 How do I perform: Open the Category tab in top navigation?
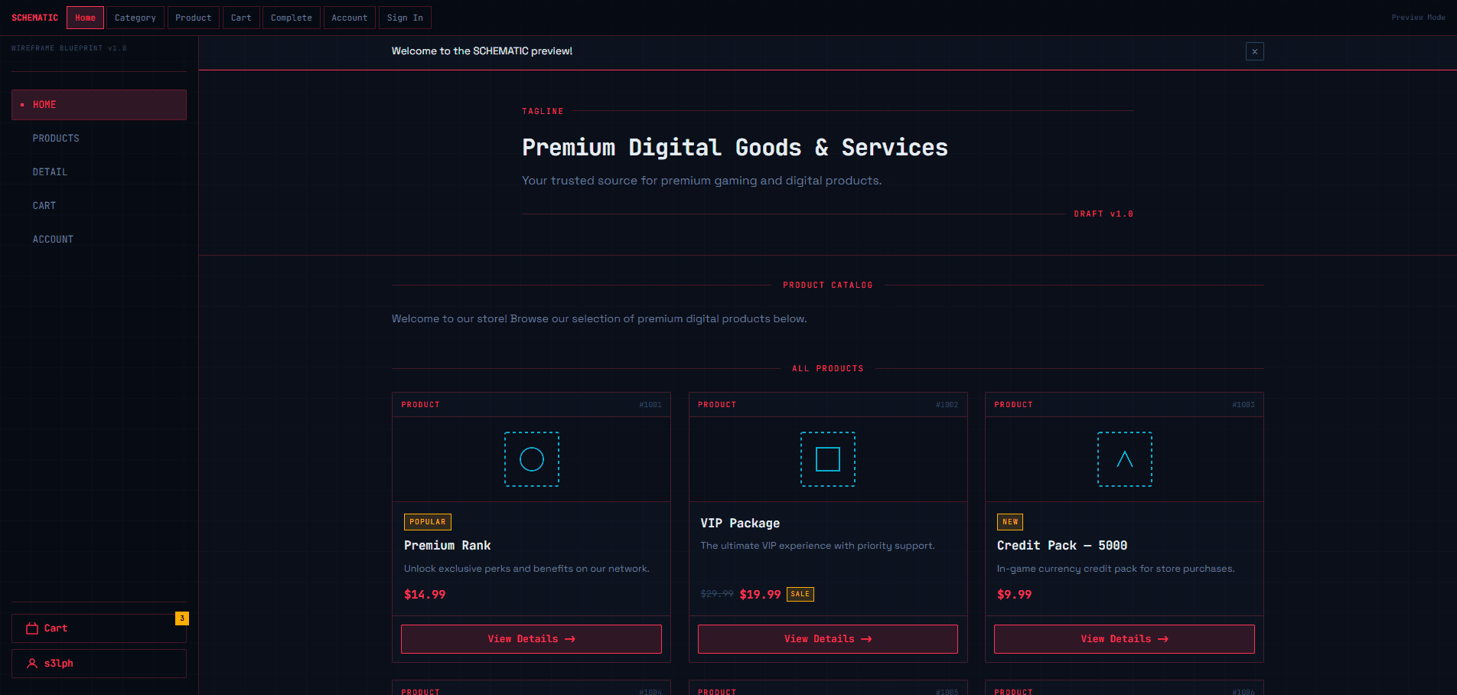[x=135, y=18]
